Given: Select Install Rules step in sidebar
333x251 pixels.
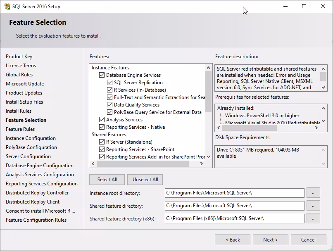Looking at the screenshot, I should [x=19, y=111].
